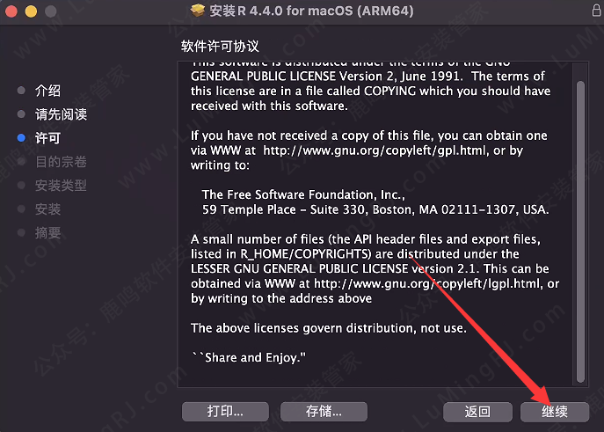The width and height of the screenshot is (604, 432).
Task: Go back with the 返回 button
Action: pos(477,412)
